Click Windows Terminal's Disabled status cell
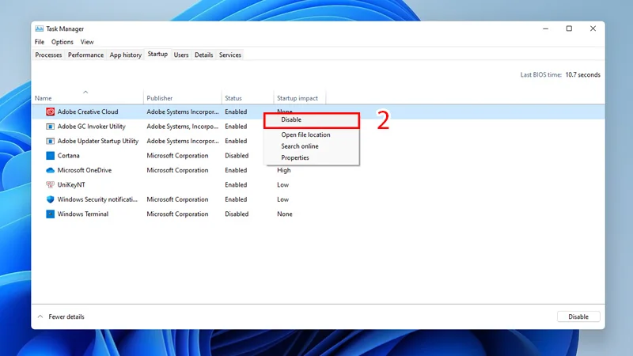Screen dimensions: 633x356 point(237,214)
